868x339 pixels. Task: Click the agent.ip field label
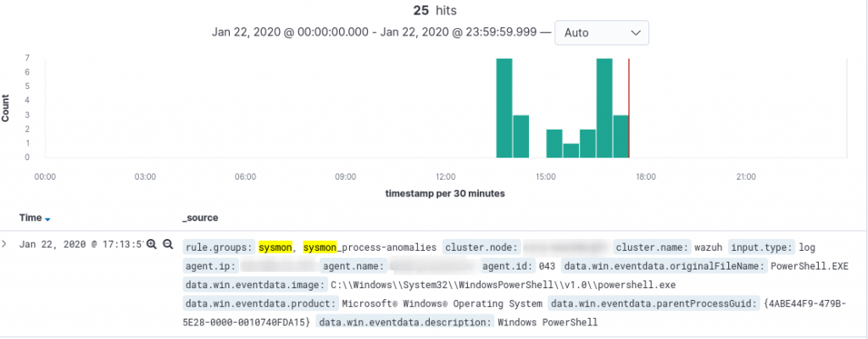click(x=210, y=266)
